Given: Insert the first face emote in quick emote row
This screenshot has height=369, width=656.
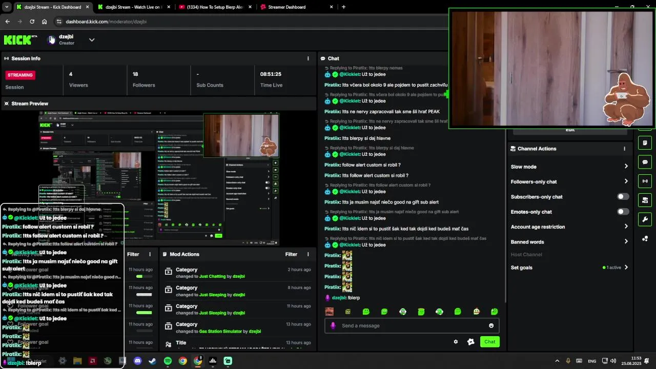Looking at the screenshot, I should click(330, 312).
